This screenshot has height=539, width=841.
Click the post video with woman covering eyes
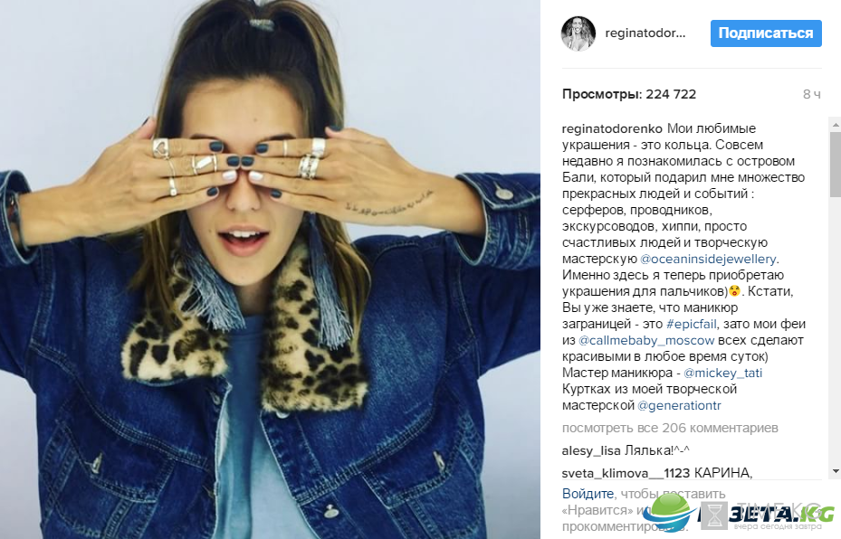coord(270,269)
